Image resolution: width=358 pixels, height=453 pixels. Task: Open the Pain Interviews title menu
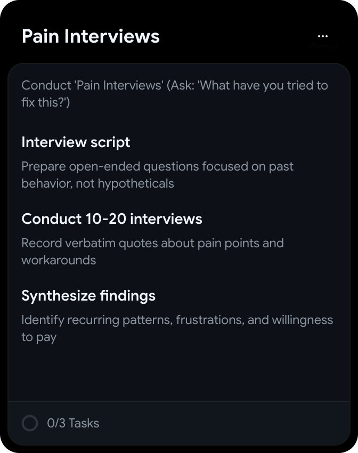click(x=322, y=35)
